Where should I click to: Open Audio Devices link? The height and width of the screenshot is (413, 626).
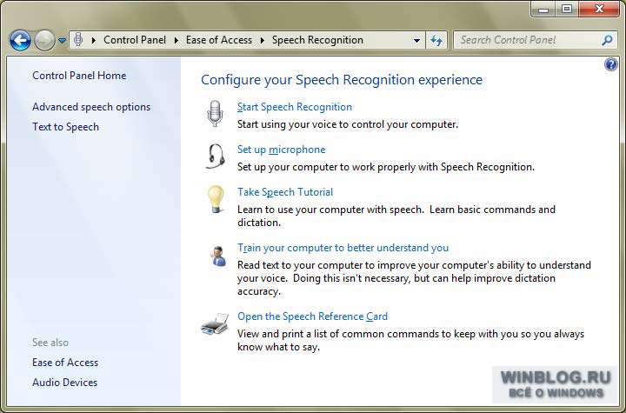(x=64, y=383)
